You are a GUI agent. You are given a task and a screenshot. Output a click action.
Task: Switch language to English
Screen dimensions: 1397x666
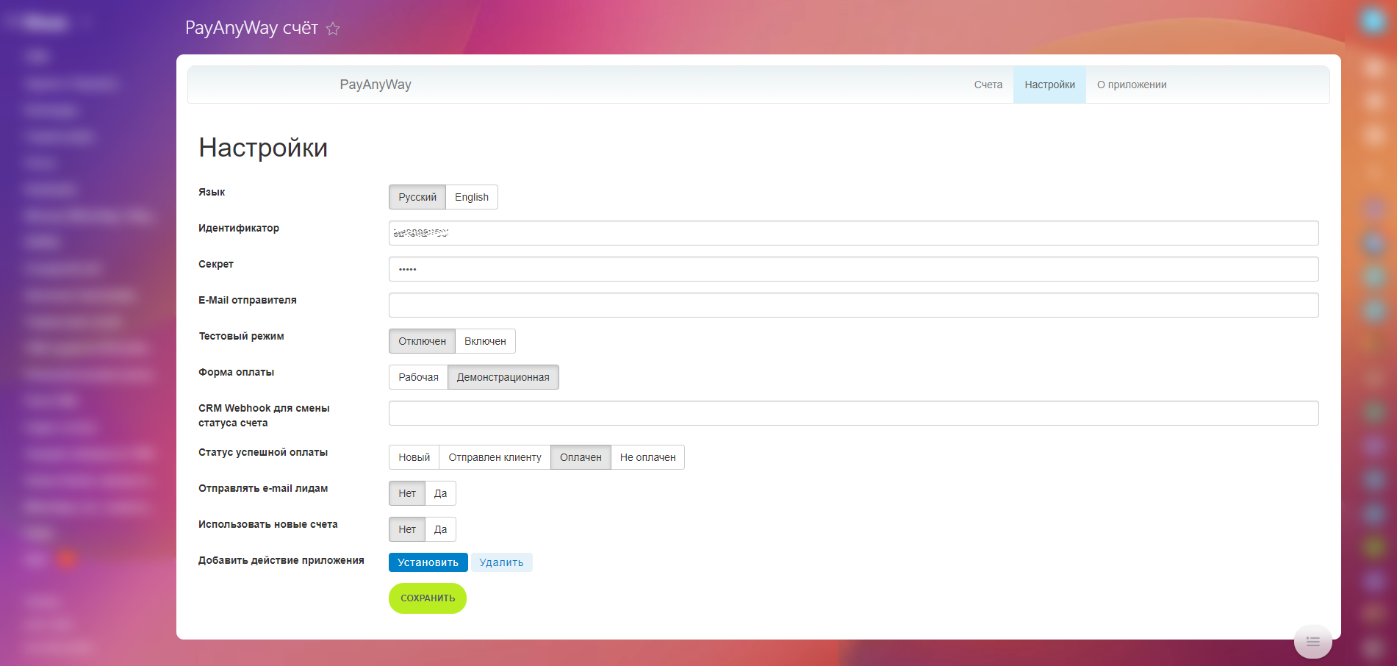point(472,197)
